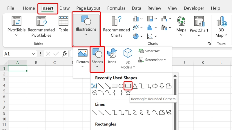232x130 pixels.
Task: Select the Rounded Corners rectangle shape
Action: (128, 86)
